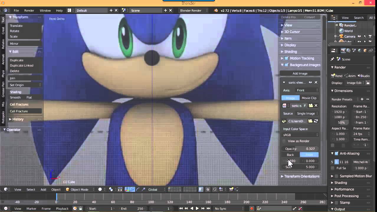Click the viewport shading sphere icon
This screenshot has height=212, width=377.
100,189
